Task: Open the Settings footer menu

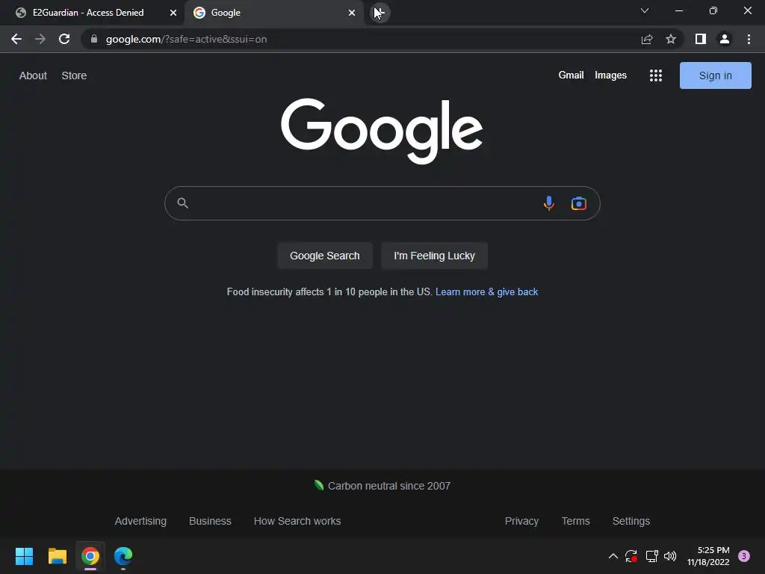Action: (631, 521)
